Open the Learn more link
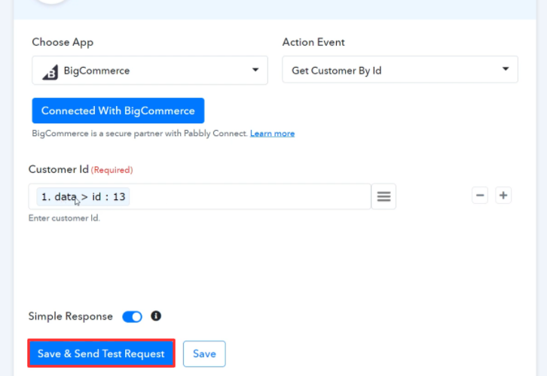 click(273, 134)
